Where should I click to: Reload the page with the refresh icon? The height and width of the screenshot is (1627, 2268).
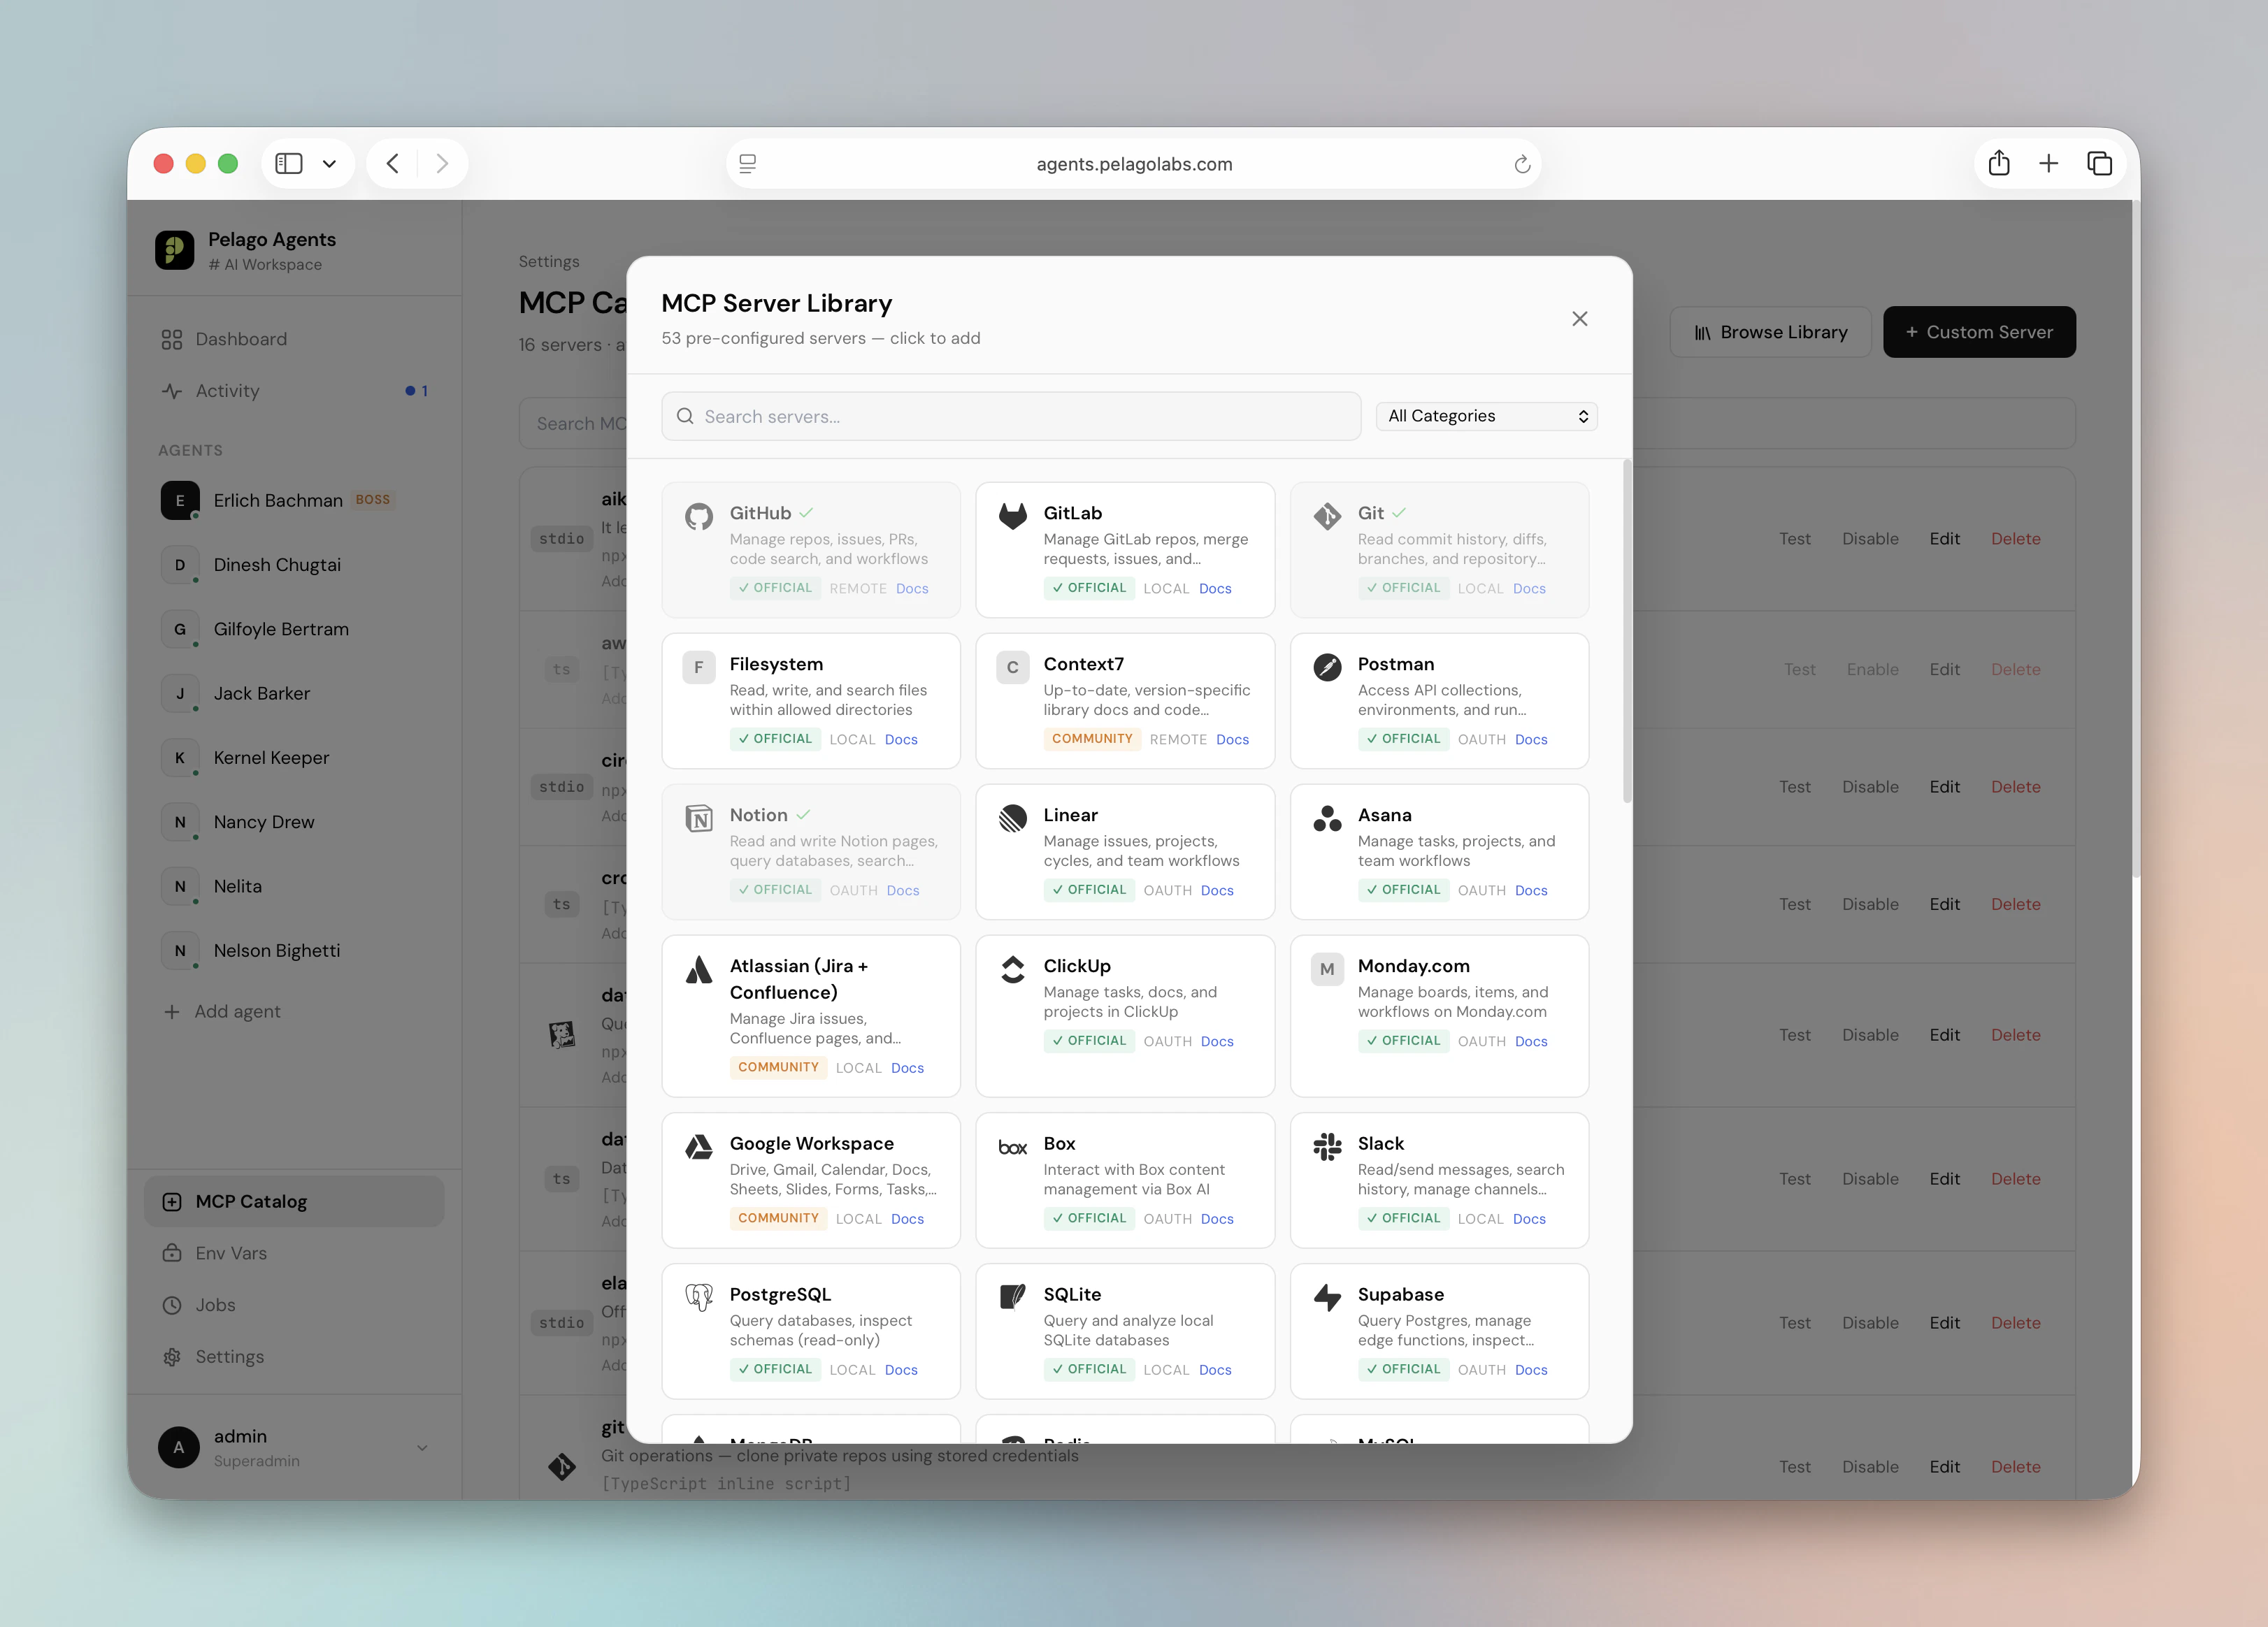click(x=1522, y=164)
